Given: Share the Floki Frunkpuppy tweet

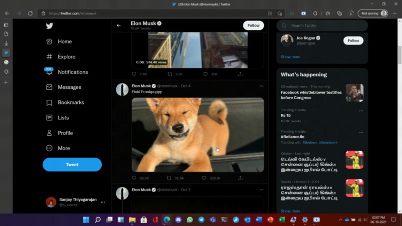Looking at the screenshot, I should click(x=240, y=178).
